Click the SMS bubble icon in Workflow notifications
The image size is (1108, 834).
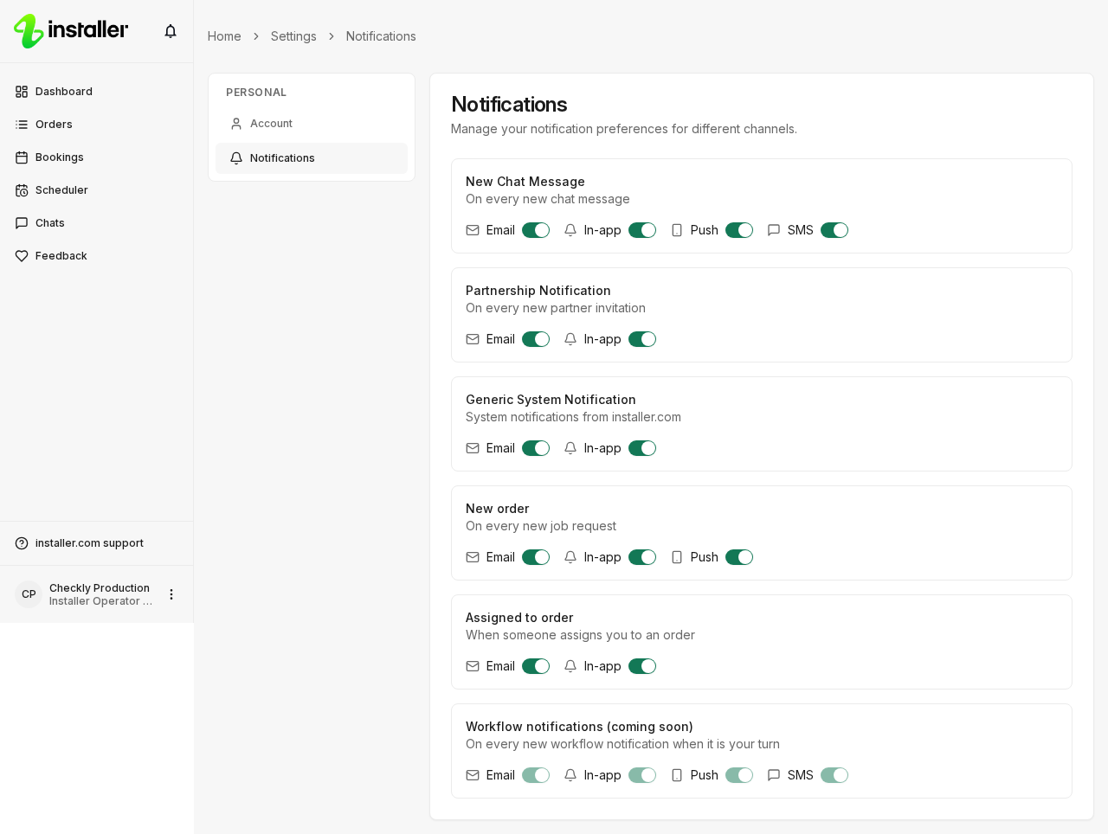(x=774, y=775)
